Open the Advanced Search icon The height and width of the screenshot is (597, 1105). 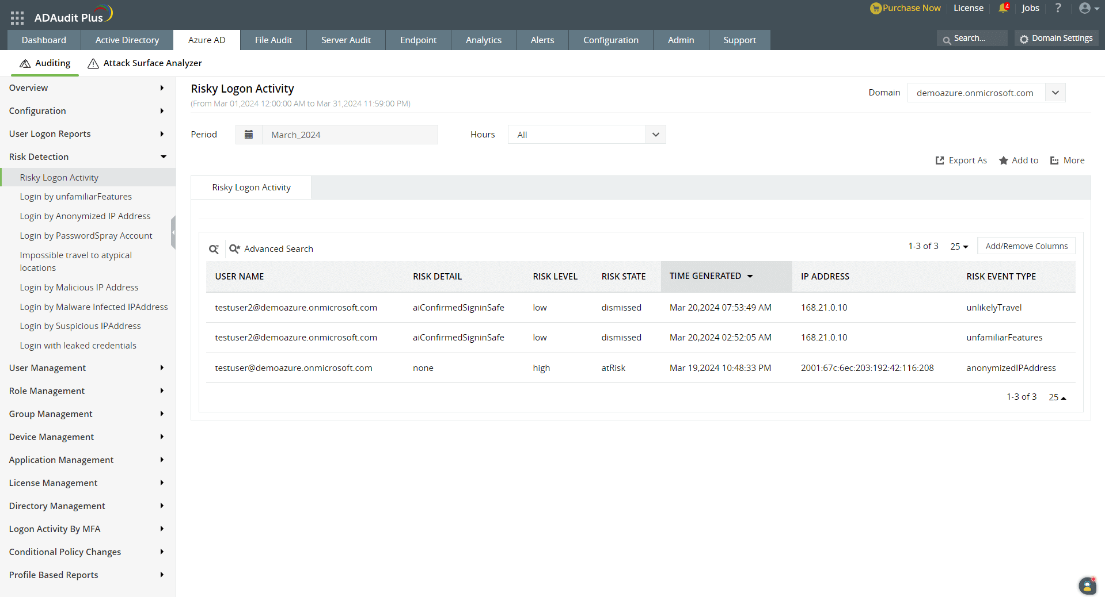(234, 248)
